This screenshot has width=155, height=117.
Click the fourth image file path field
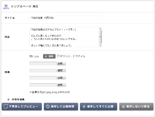(43, 85)
